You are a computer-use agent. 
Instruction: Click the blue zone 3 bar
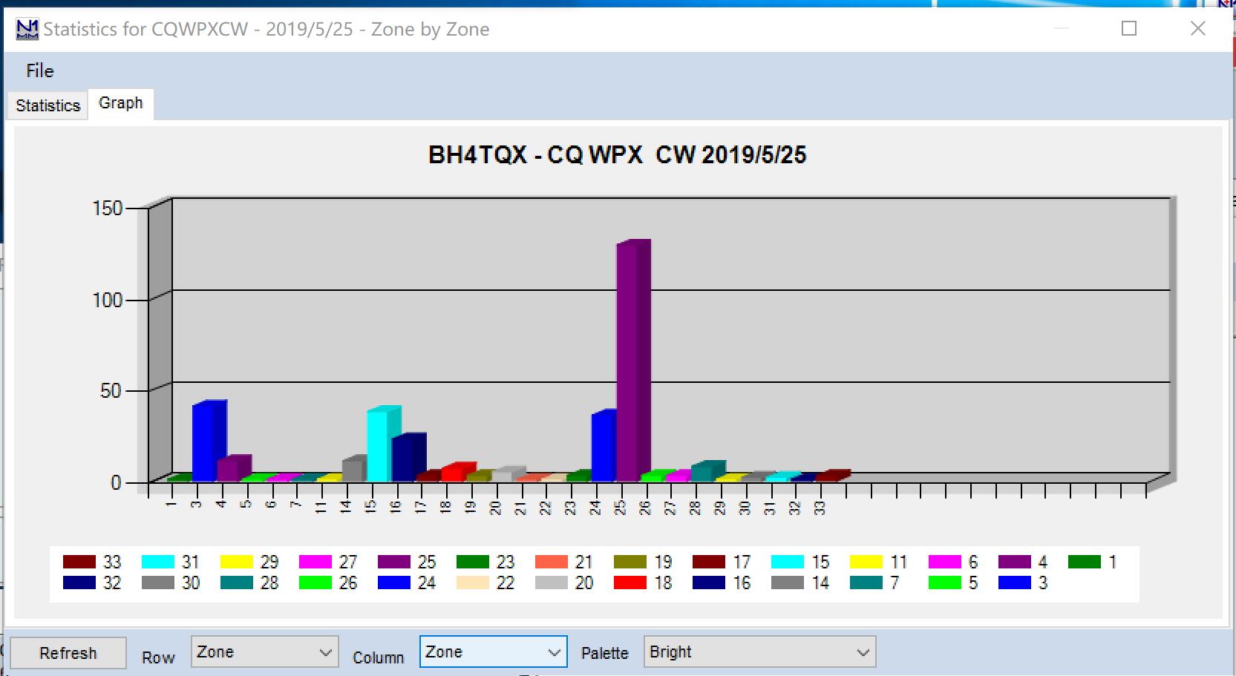pyautogui.click(x=209, y=442)
